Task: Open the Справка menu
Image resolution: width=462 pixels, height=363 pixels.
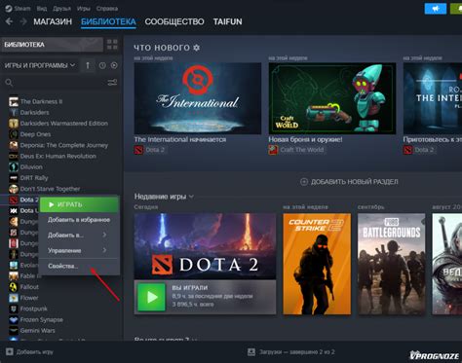Action: pos(107,9)
